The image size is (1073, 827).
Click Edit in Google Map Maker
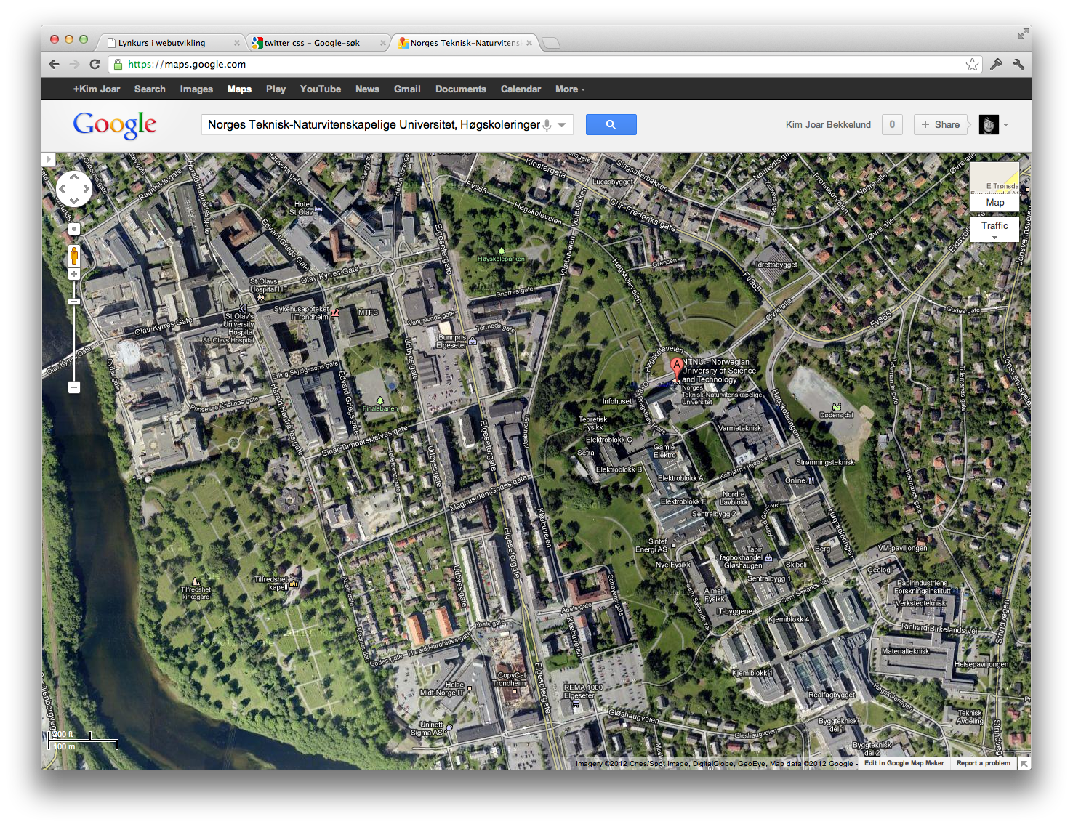pos(904,763)
